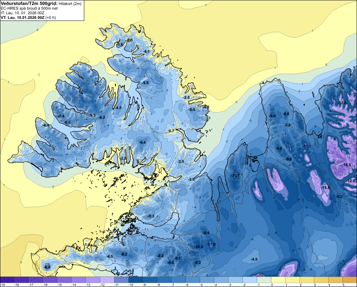
Task: Select the 'EC-HRES spá brúuð á 500m net' line
Action: pos(29,8)
